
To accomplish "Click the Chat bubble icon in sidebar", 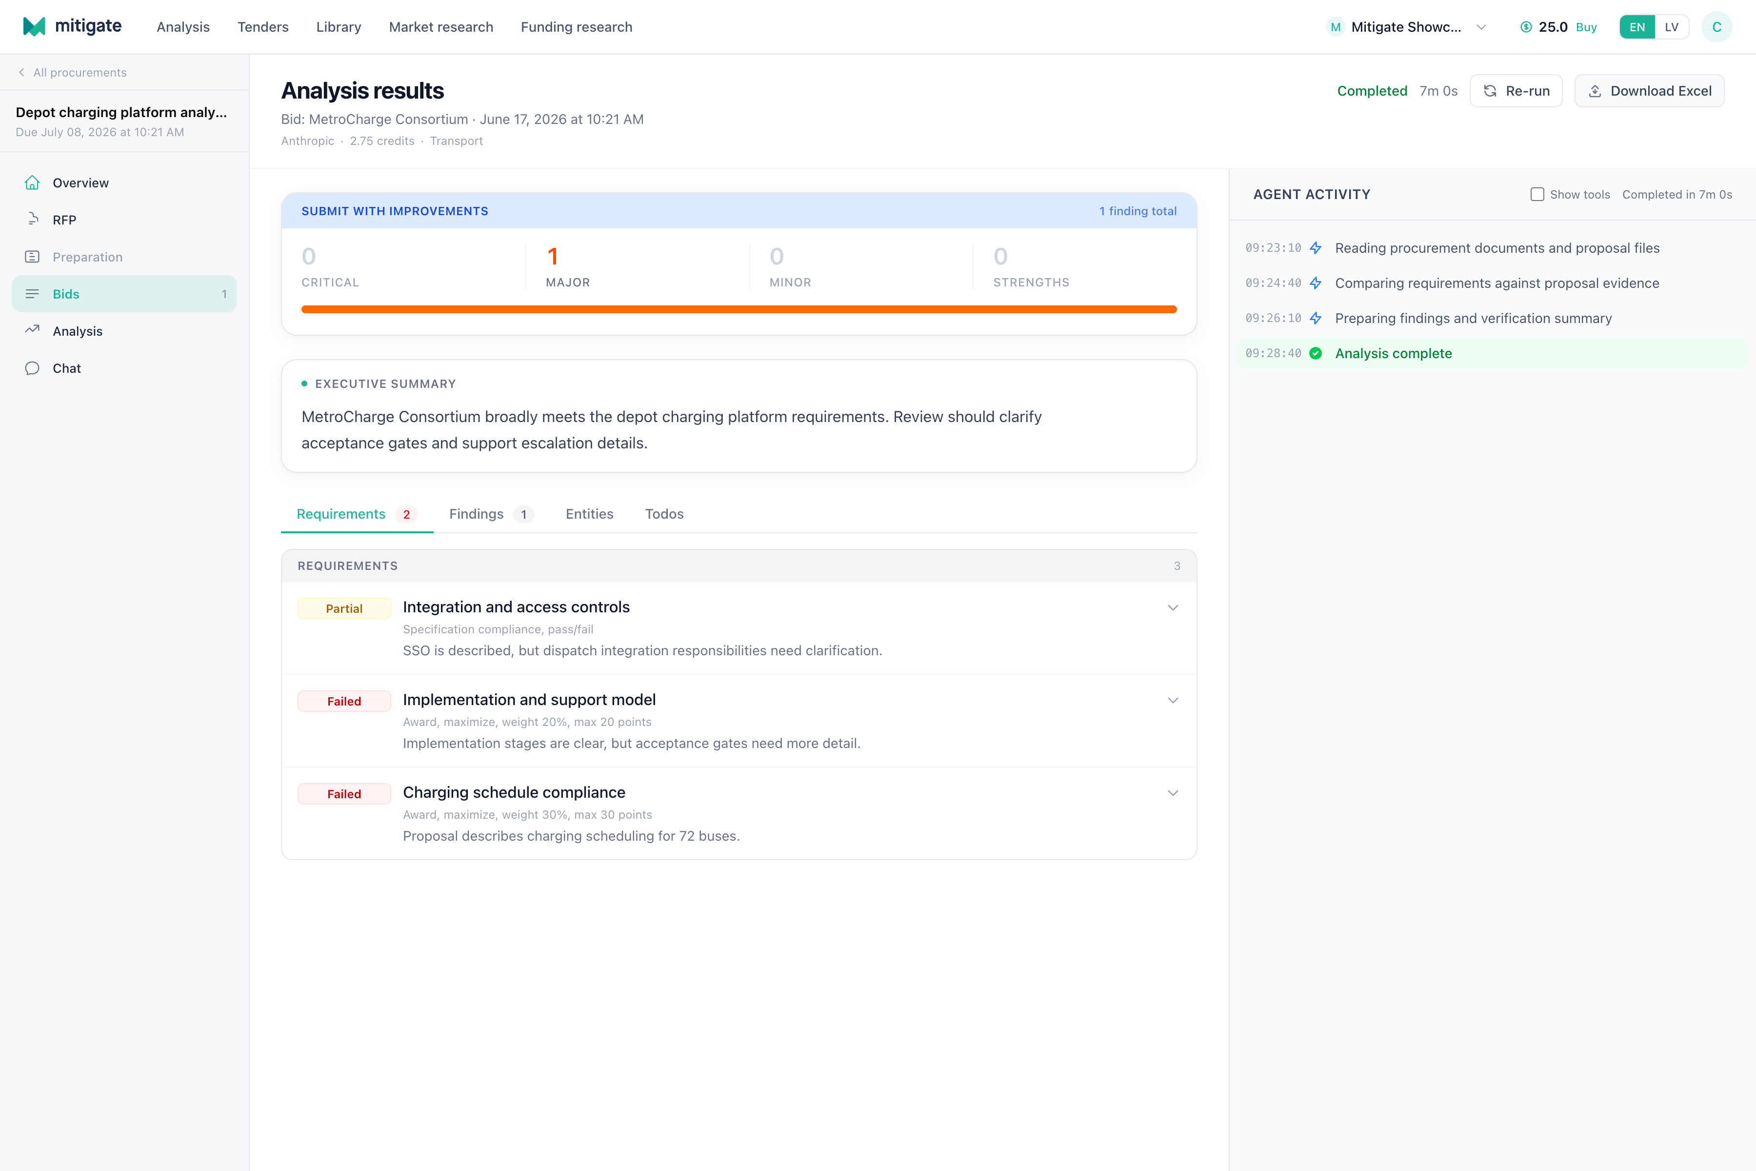I will pyautogui.click(x=32, y=368).
